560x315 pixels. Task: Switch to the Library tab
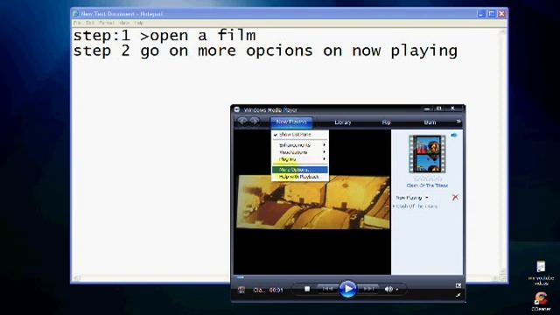coord(343,122)
